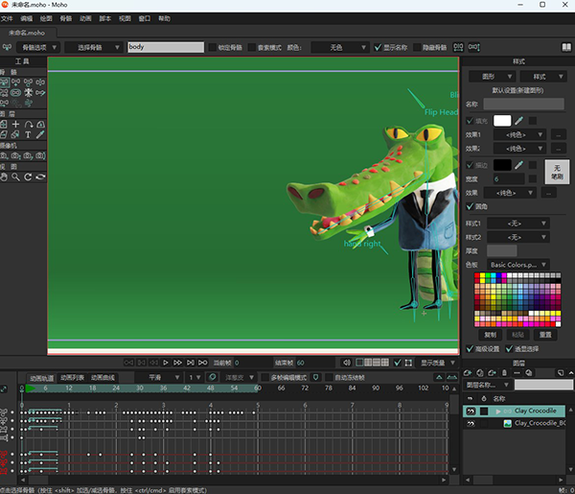
Task: Click the 重置 reset style button
Action: click(545, 335)
